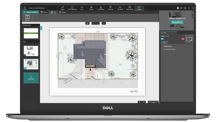Enable Apply template page checkbox

(x=164, y=49)
